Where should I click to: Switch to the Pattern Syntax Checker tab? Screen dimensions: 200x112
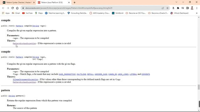[19, 2]
